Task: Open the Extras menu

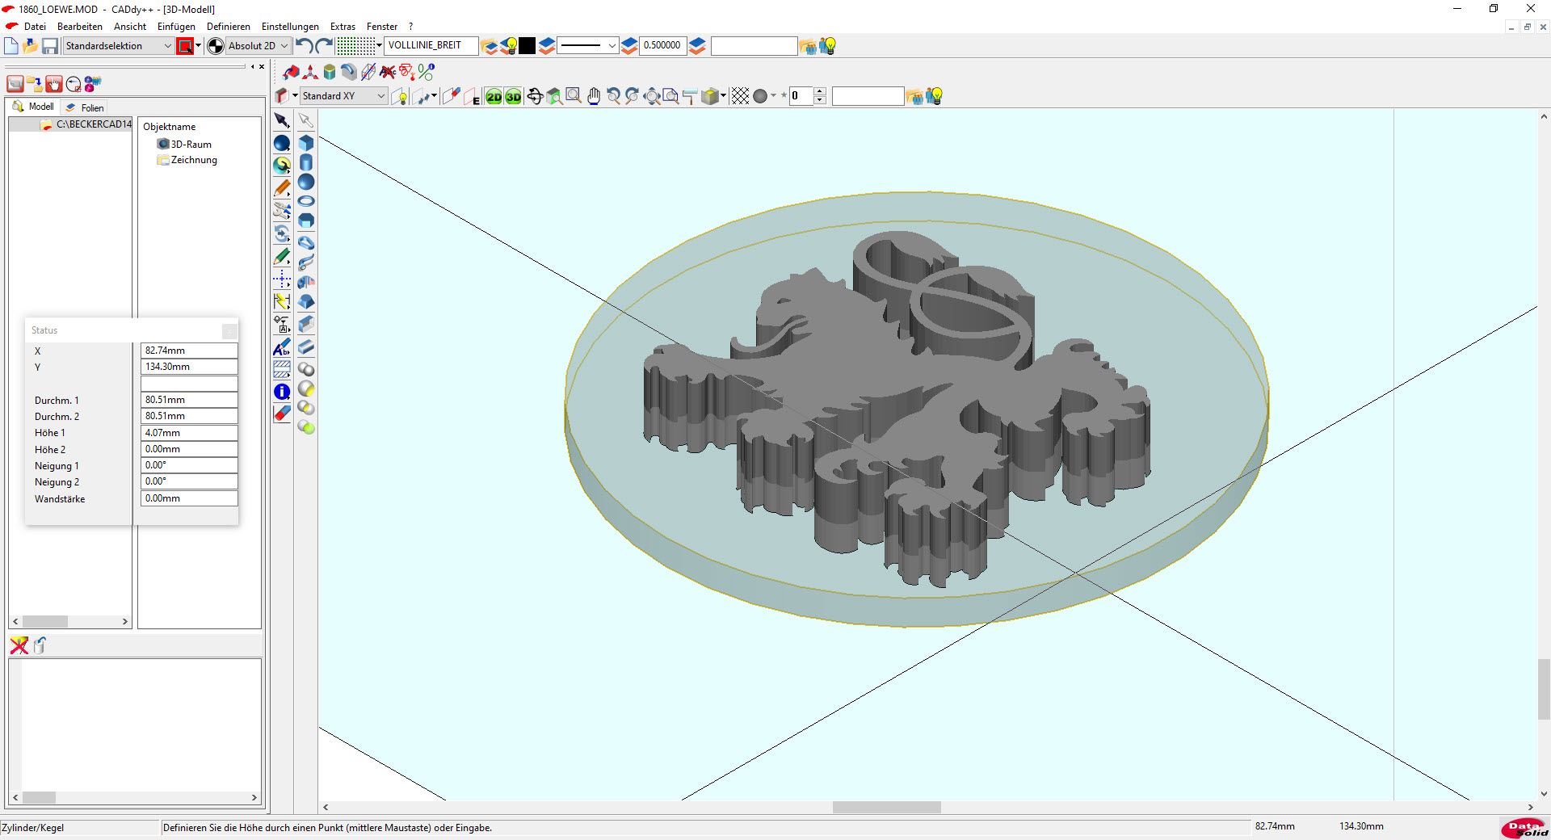Action: 343,27
